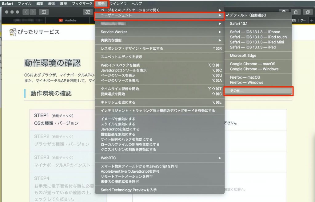The height and width of the screenshot is (202, 315).
Task: Toggle 未署名の機能拡張を許可
Action: click(x=160, y=182)
